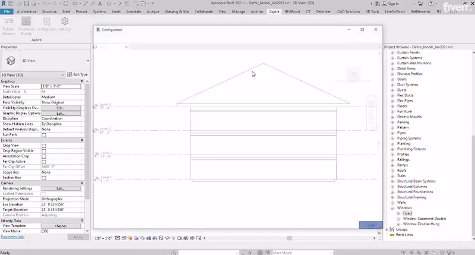Collapse the Windows node in Project Browser

[392, 208]
